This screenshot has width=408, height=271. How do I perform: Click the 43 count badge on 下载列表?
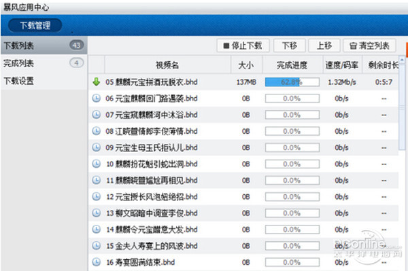[x=76, y=46]
